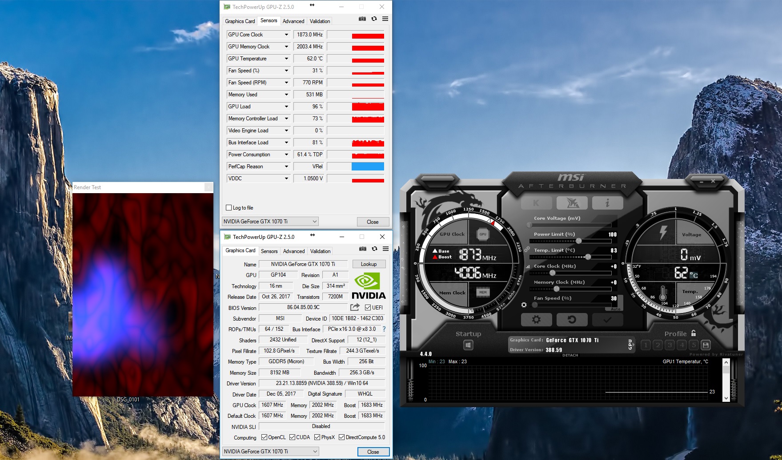The height and width of the screenshot is (460, 782).
Task: Click the Afterburner graph scrollbar up arrow
Action: tap(726, 362)
